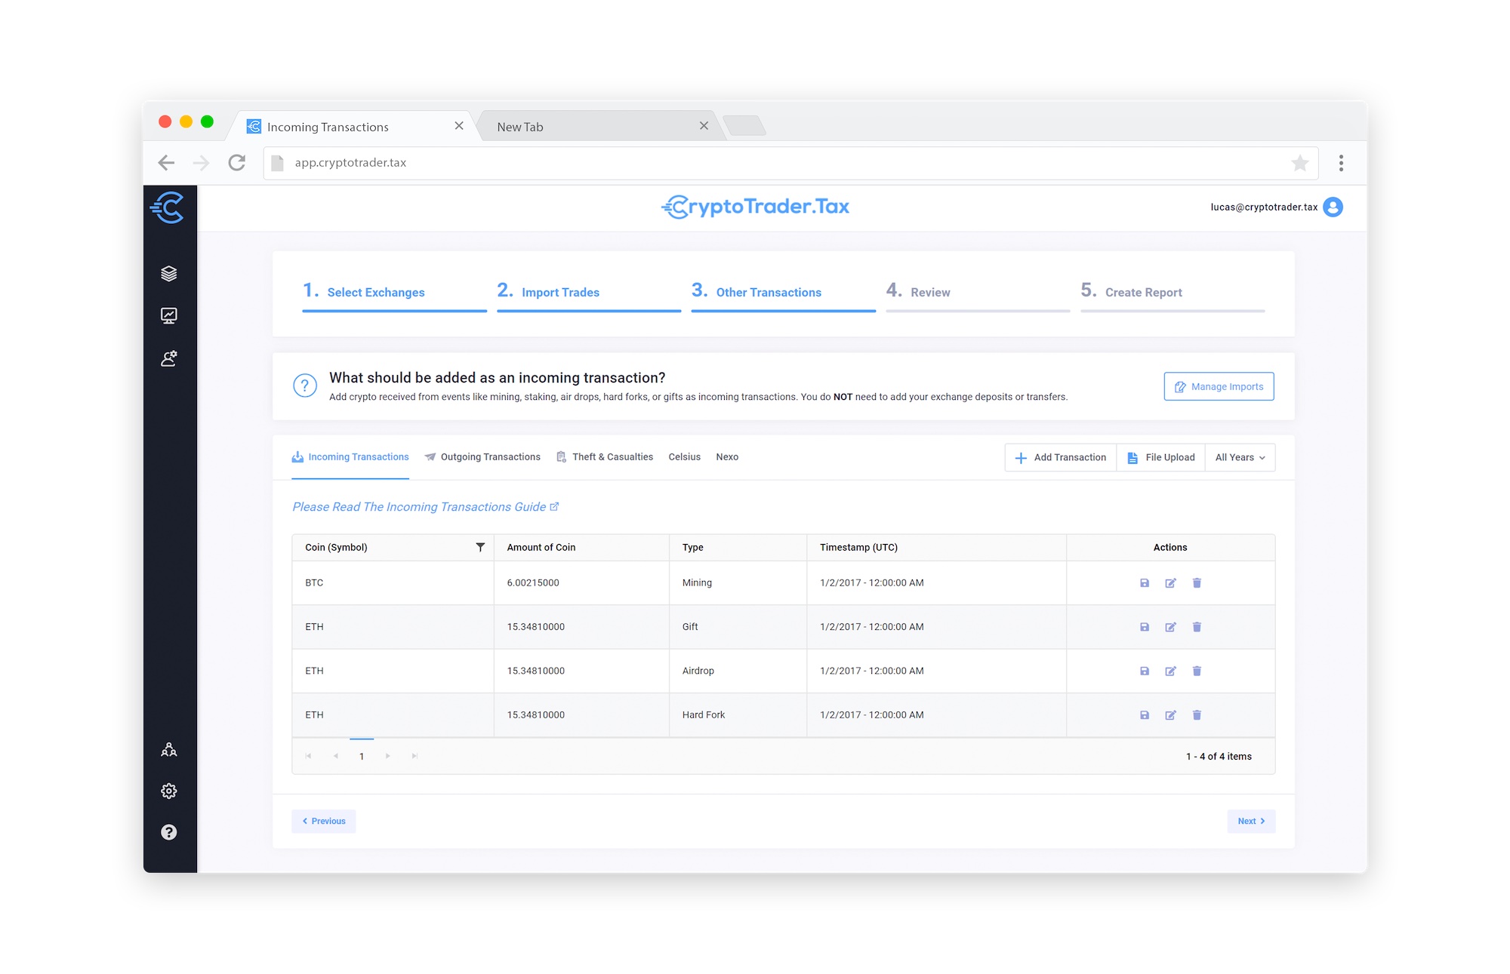
Task: Open the Celsius tab
Action: pos(684,456)
